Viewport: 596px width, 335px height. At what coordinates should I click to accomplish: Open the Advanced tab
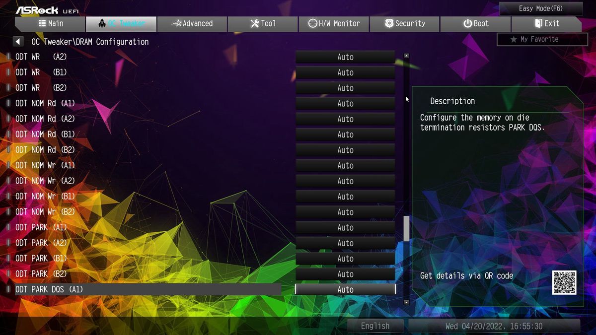192,23
